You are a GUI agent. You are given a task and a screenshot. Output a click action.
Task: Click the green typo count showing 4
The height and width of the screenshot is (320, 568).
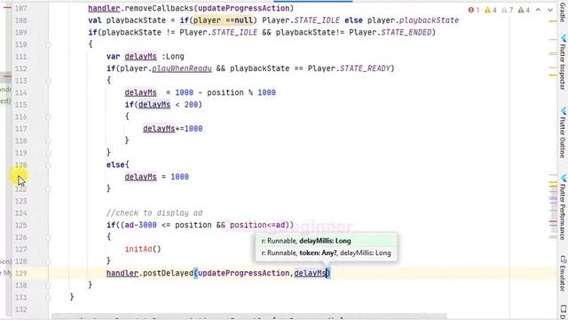pyautogui.click(x=524, y=10)
